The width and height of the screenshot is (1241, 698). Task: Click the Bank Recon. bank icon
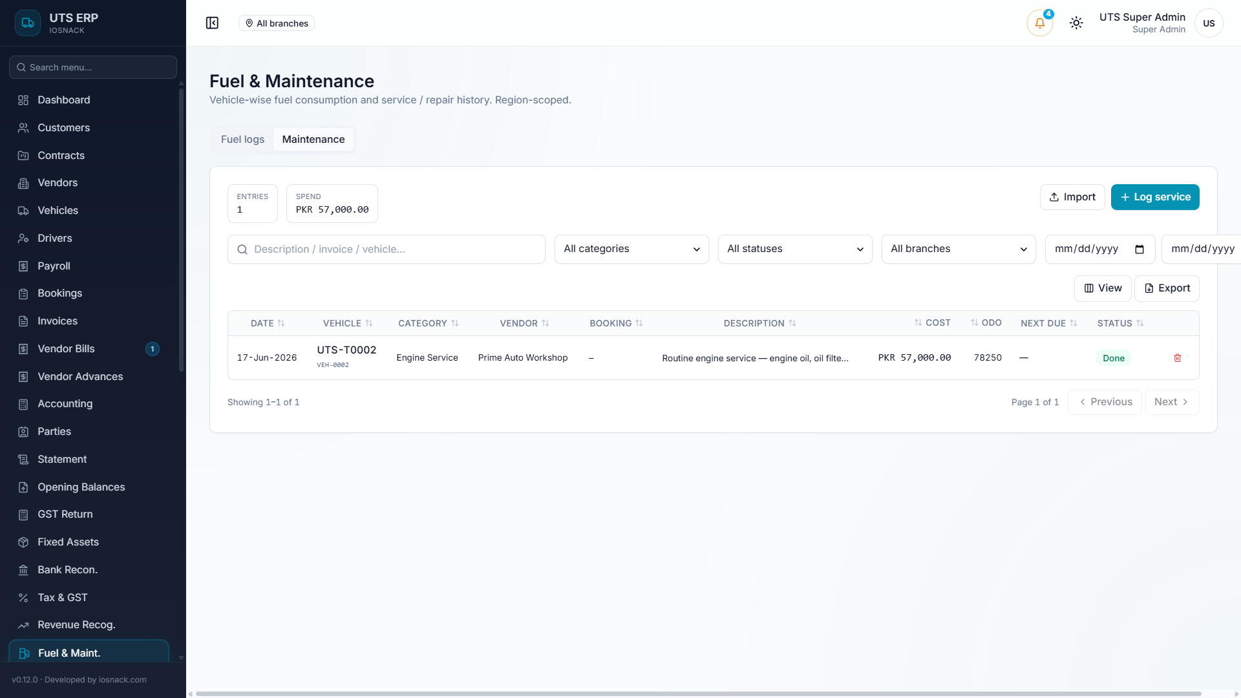[x=23, y=570]
